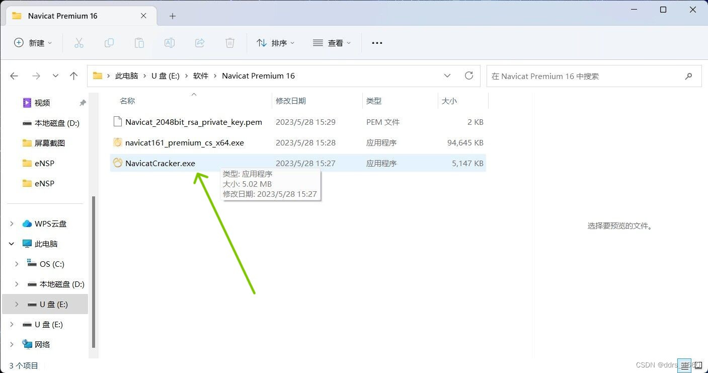Select 屏幕截图 folder in sidebar
The width and height of the screenshot is (708, 373).
50,143
